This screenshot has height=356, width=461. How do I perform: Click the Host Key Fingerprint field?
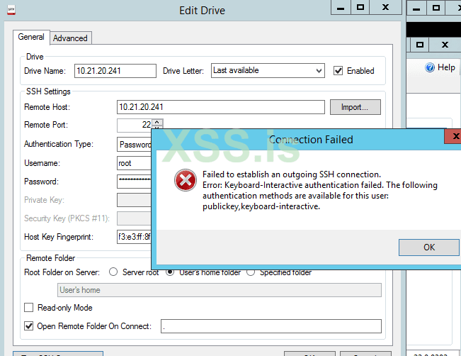(x=135, y=237)
